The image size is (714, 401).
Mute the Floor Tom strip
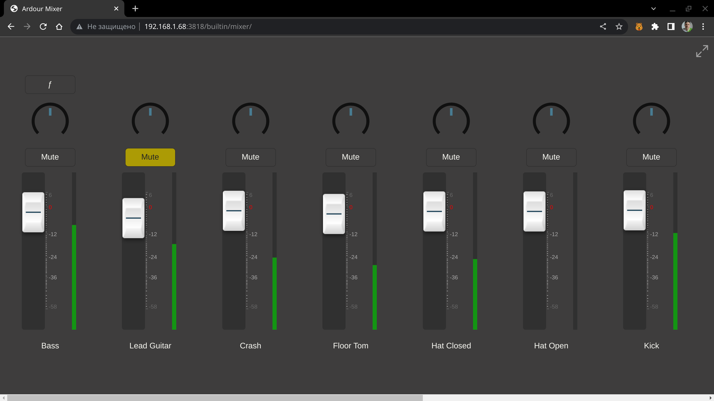pyautogui.click(x=351, y=157)
